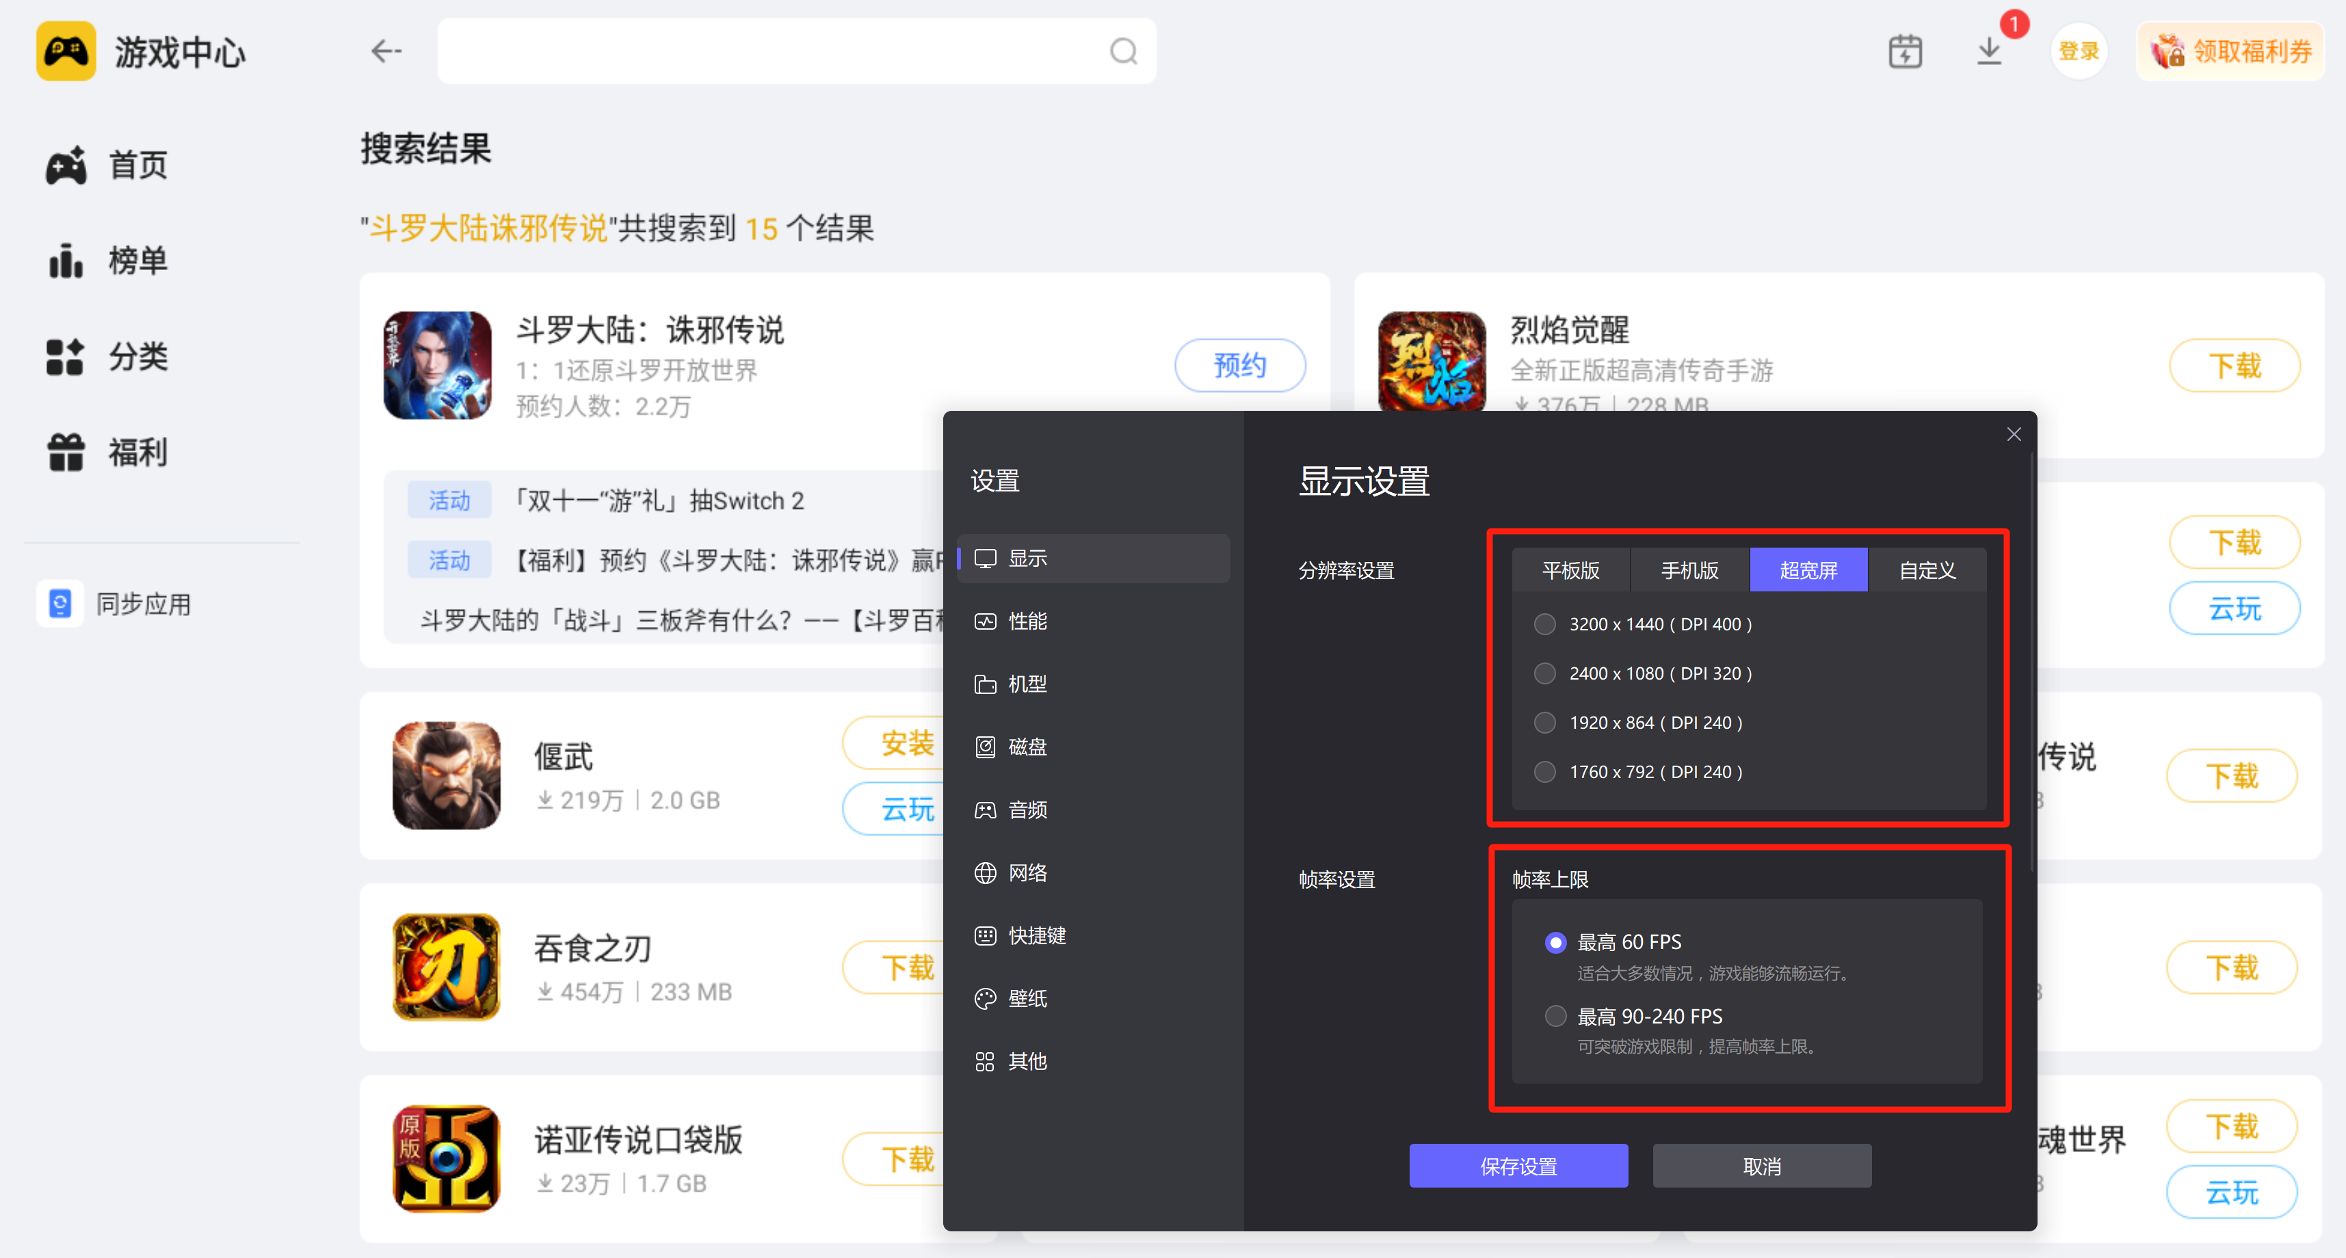Click the 登录 button
The width and height of the screenshot is (2346, 1258).
tap(2079, 50)
